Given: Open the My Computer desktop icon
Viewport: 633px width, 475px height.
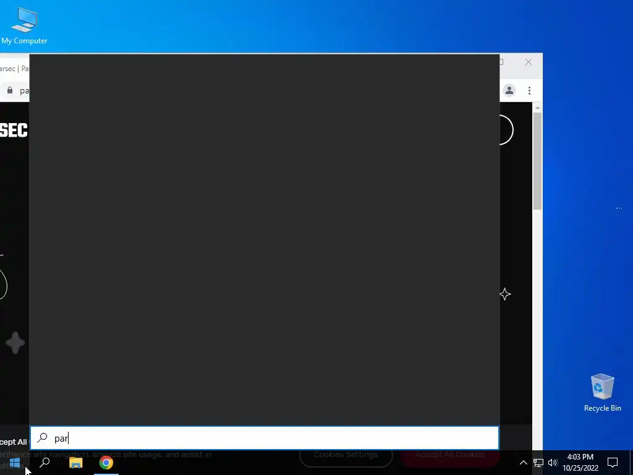Looking at the screenshot, I should [x=24, y=26].
